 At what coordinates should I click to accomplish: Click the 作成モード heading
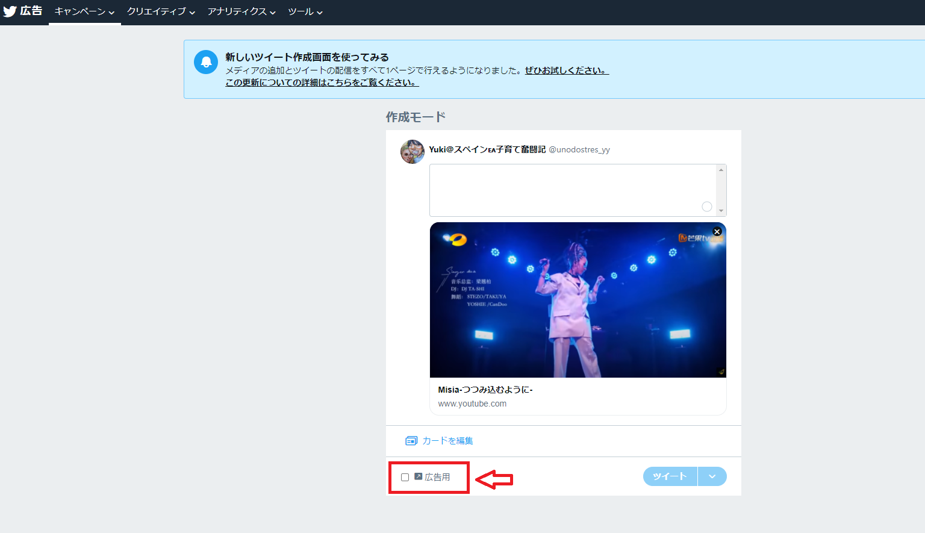[416, 117]
